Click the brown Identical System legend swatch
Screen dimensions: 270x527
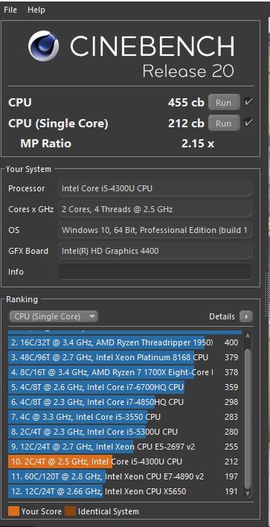point(70,511)
